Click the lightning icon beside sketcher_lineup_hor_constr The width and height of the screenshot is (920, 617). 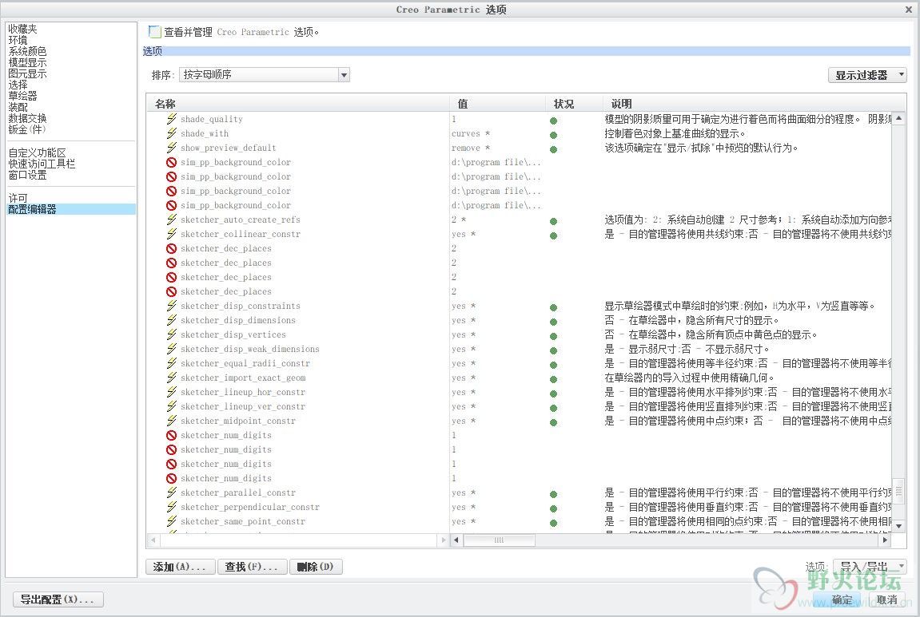tap(171, 392)
